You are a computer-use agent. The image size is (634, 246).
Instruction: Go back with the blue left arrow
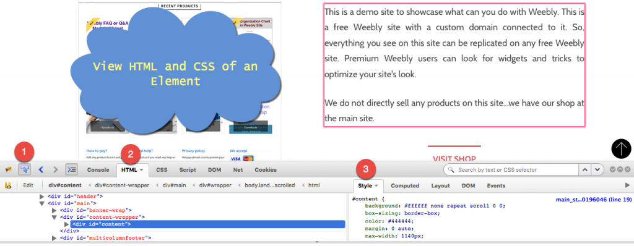tap(40, 169)
